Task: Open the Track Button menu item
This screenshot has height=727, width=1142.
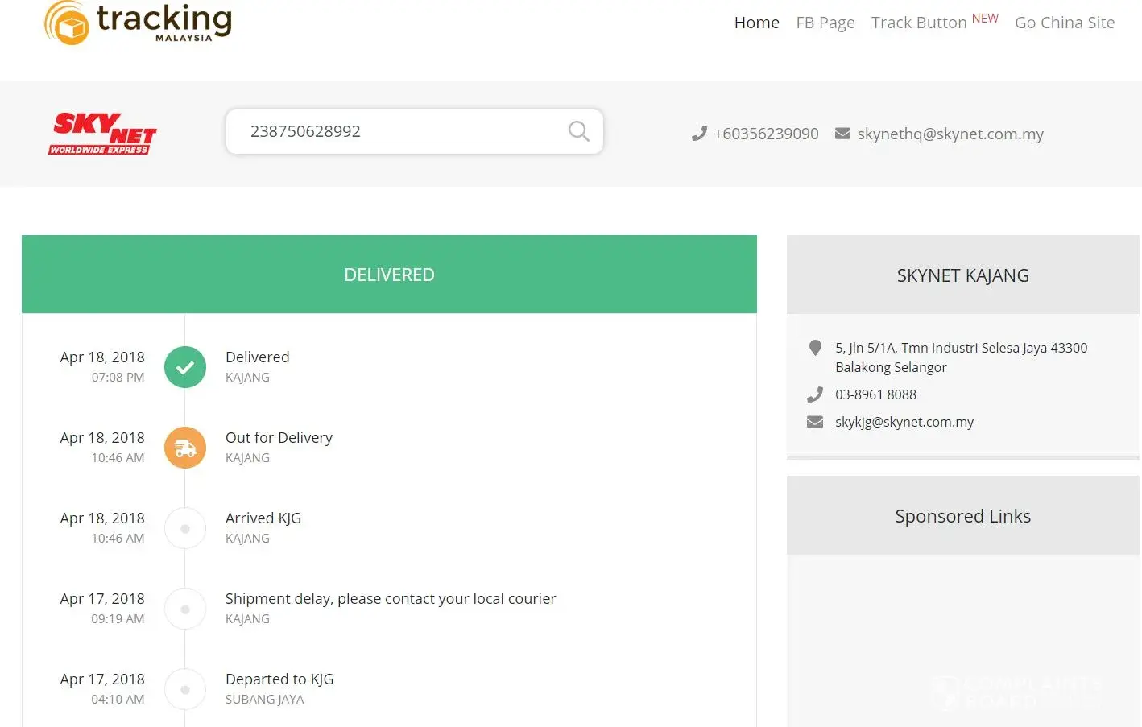Action: [919, 23]
